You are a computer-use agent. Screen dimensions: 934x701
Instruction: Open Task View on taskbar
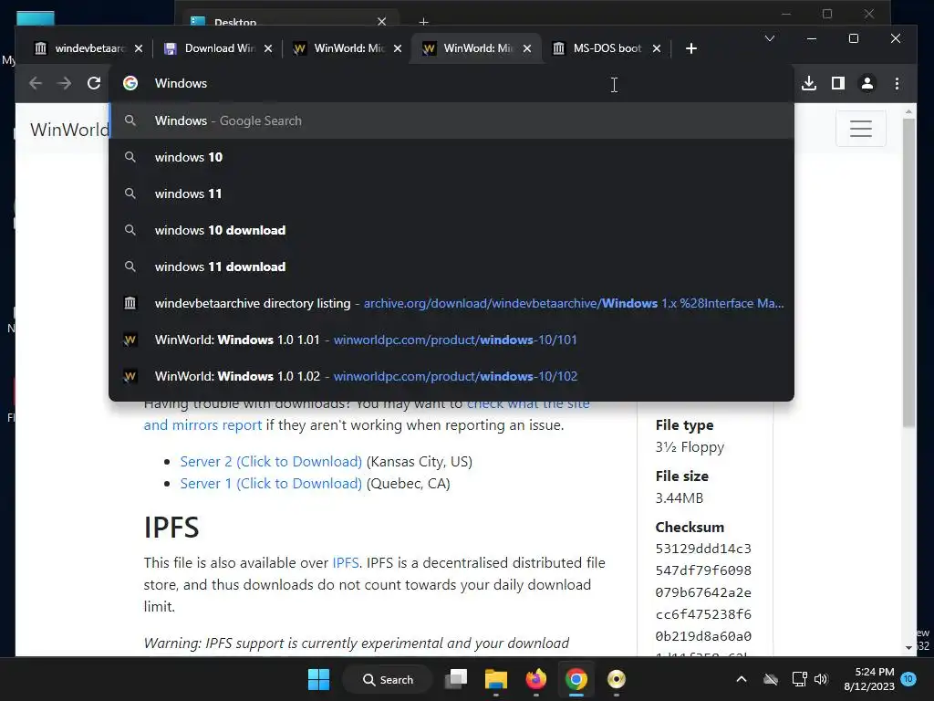(456, 679)
